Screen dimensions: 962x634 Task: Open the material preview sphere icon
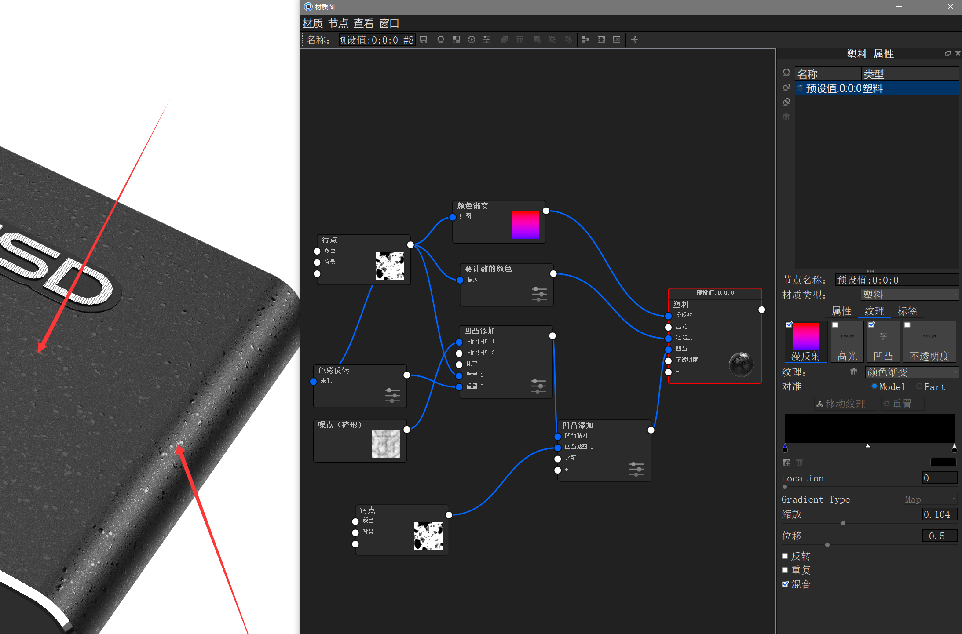pyautogui.click(x=441, y=40)
